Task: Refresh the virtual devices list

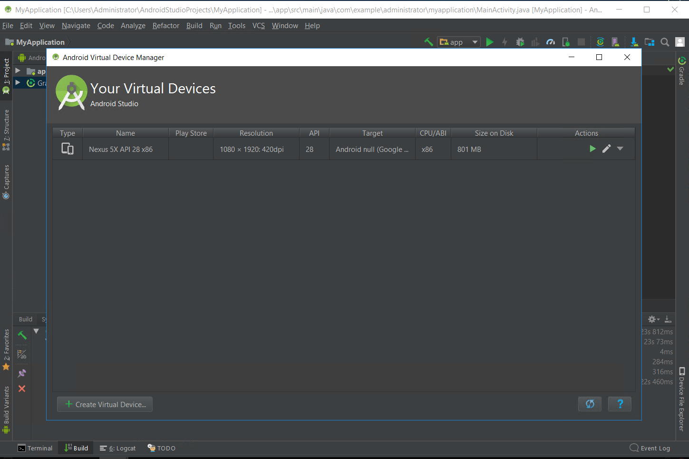Action: coord(590,404)
